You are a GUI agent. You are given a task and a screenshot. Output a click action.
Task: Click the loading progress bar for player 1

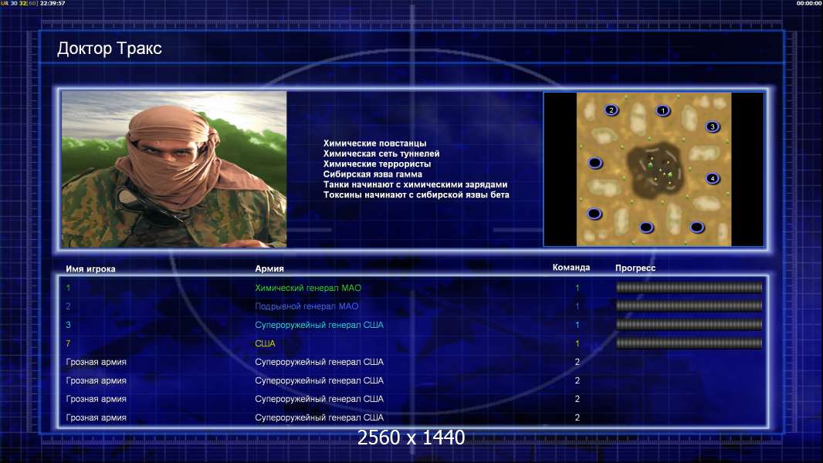tap(689, 288)
